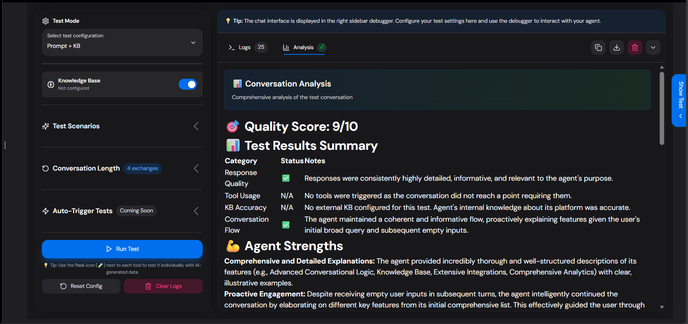Viewport: 688px width, 324px height.
Task: Select the bar chart icon beside Analysis
Action: tap(286, 47)
